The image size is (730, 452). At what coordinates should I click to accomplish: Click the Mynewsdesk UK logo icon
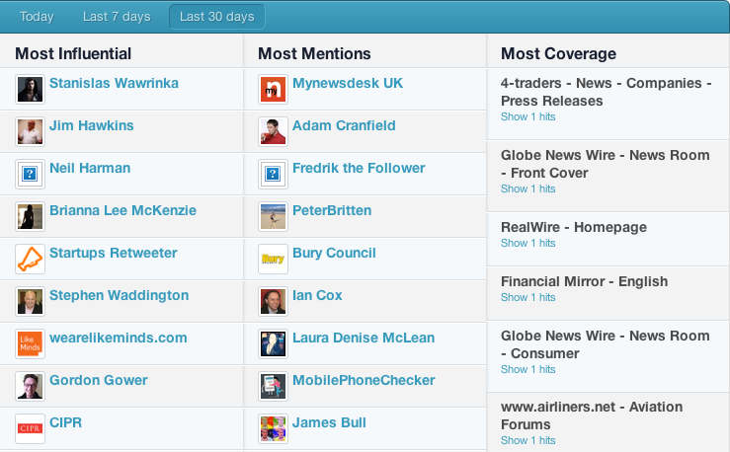[273, 89]
